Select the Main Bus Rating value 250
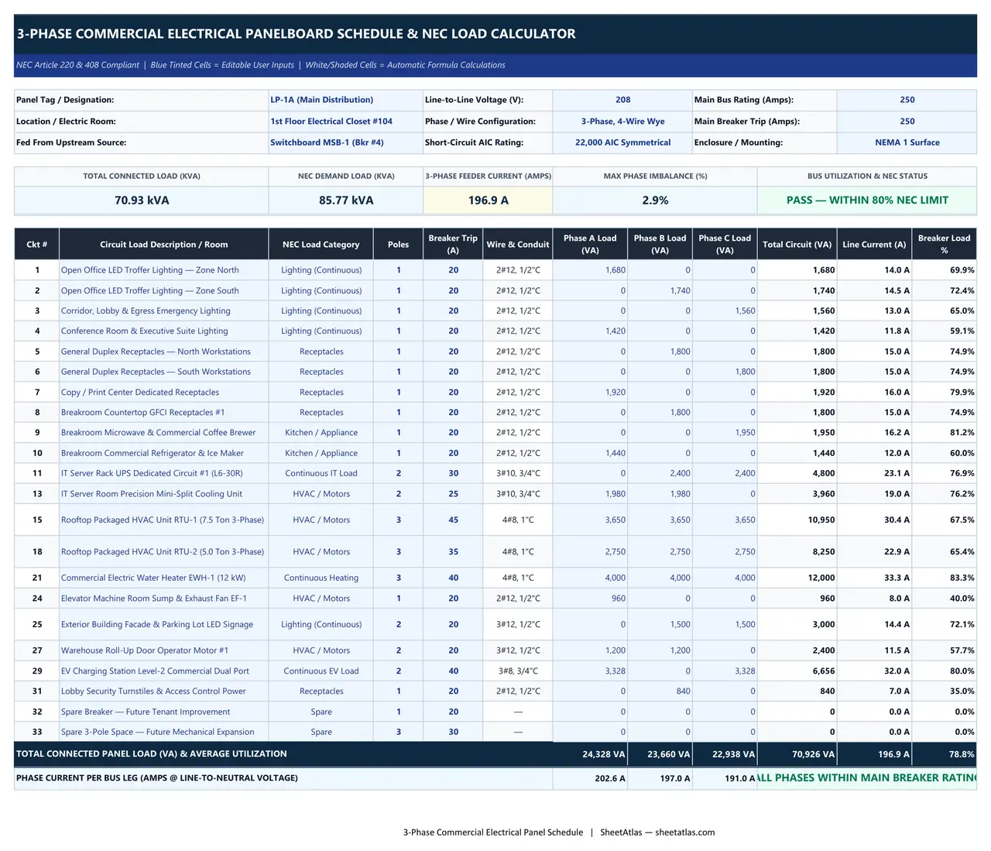This screenshot has height=851, width=991. click(x=907, y=100)
